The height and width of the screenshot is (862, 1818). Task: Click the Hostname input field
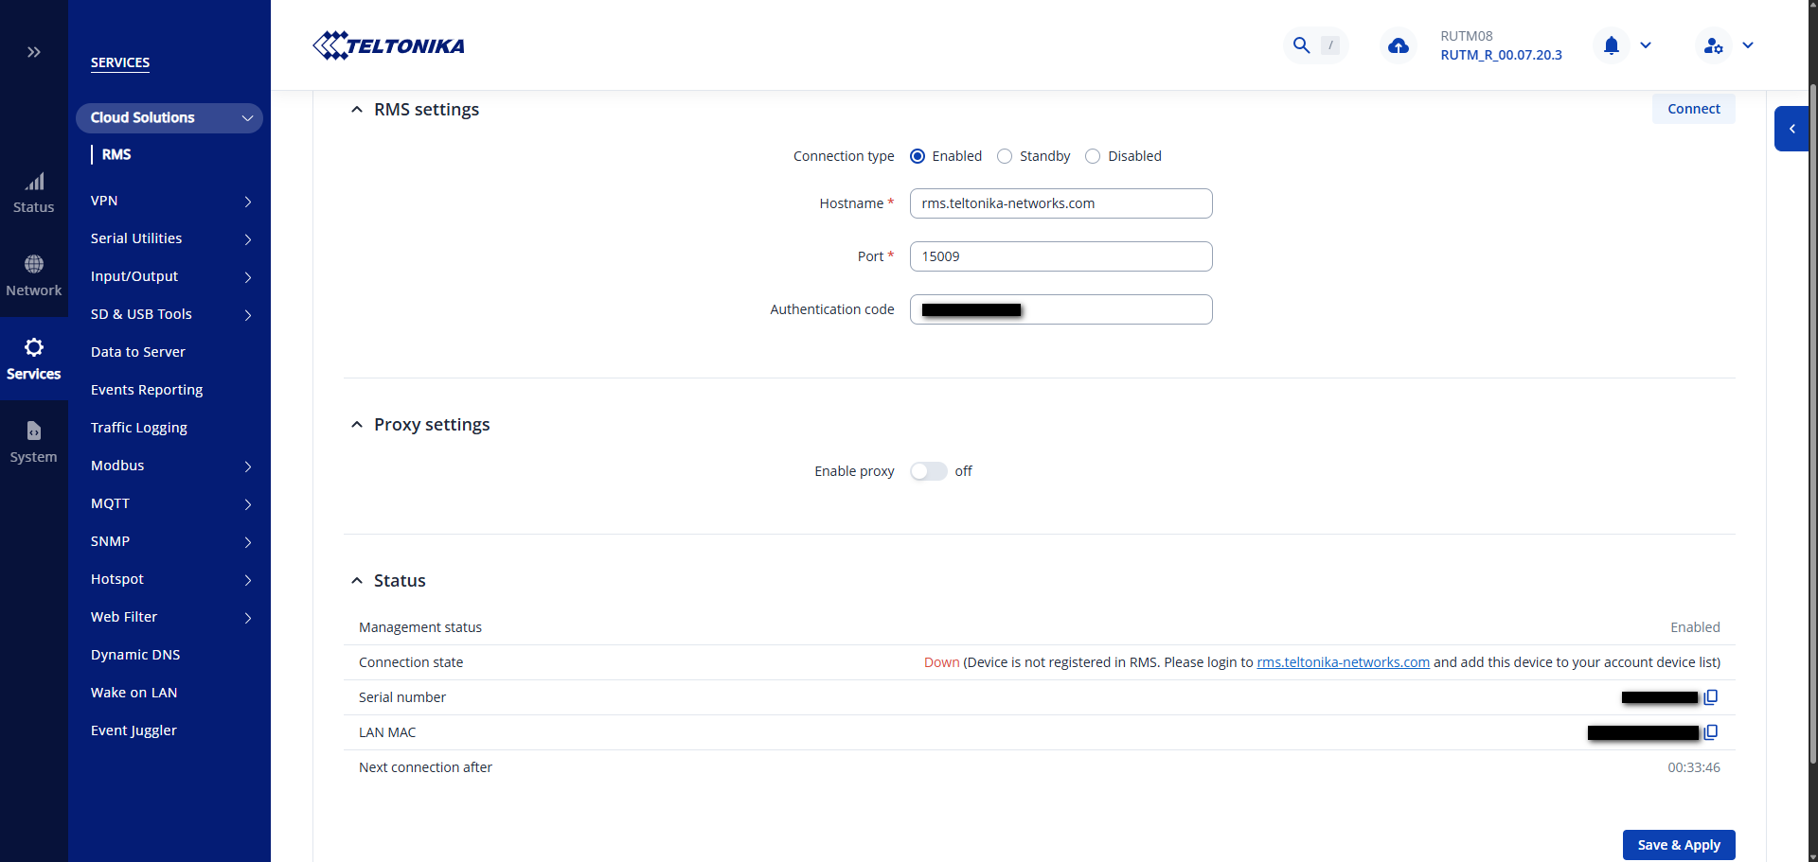point(1060,203)
